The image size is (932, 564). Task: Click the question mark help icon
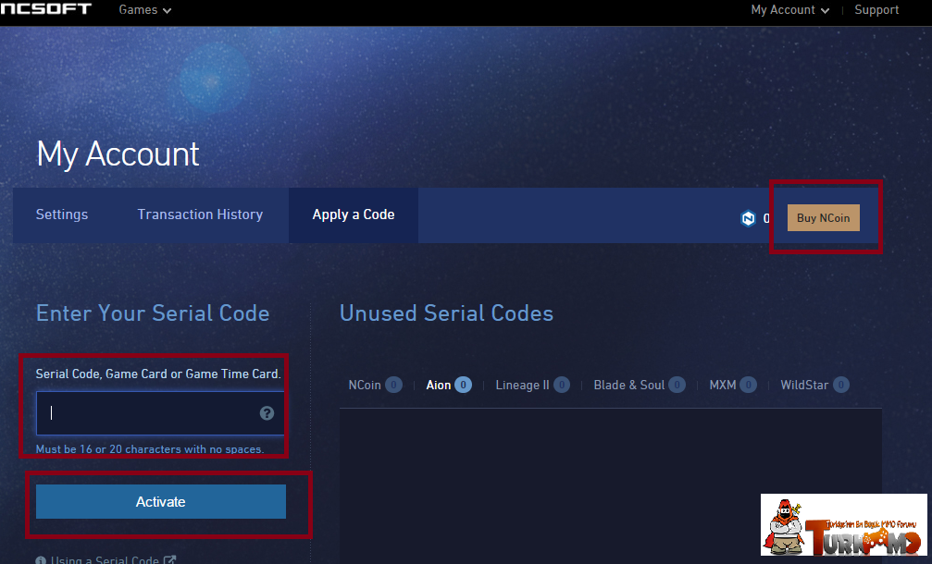267,413
